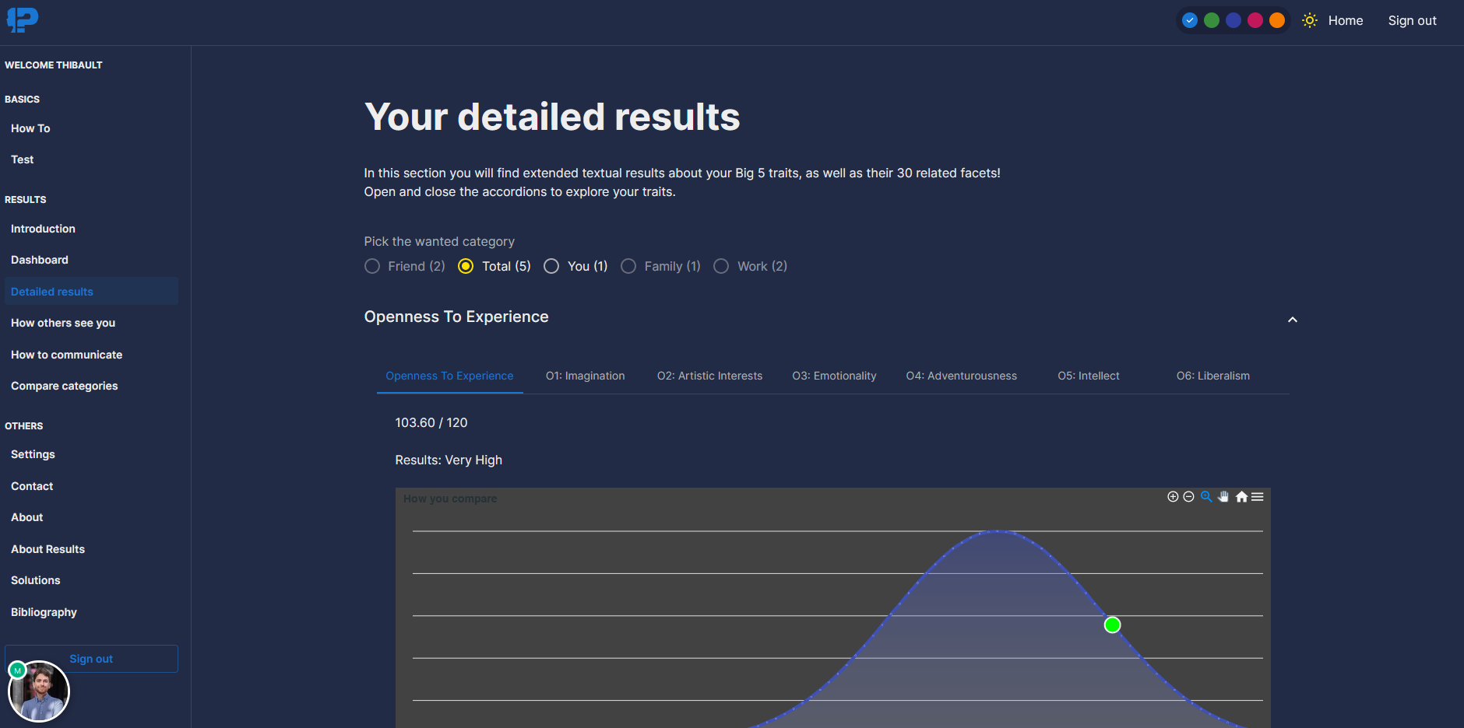The height and width of the screenshot is (728, 1464).
Task: Open the O2: Artistic Interests tab
Action: pyautogui.click(x=709, y=376)
